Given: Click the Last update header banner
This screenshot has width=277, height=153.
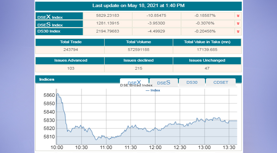Looking at the screenshot, I should (x=138, y=6).
